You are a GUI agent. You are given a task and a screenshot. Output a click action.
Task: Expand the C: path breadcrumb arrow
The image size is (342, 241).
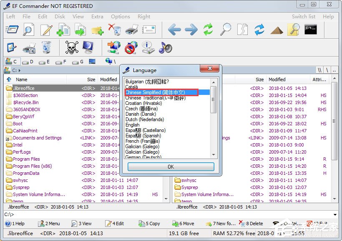pos(20,70)
